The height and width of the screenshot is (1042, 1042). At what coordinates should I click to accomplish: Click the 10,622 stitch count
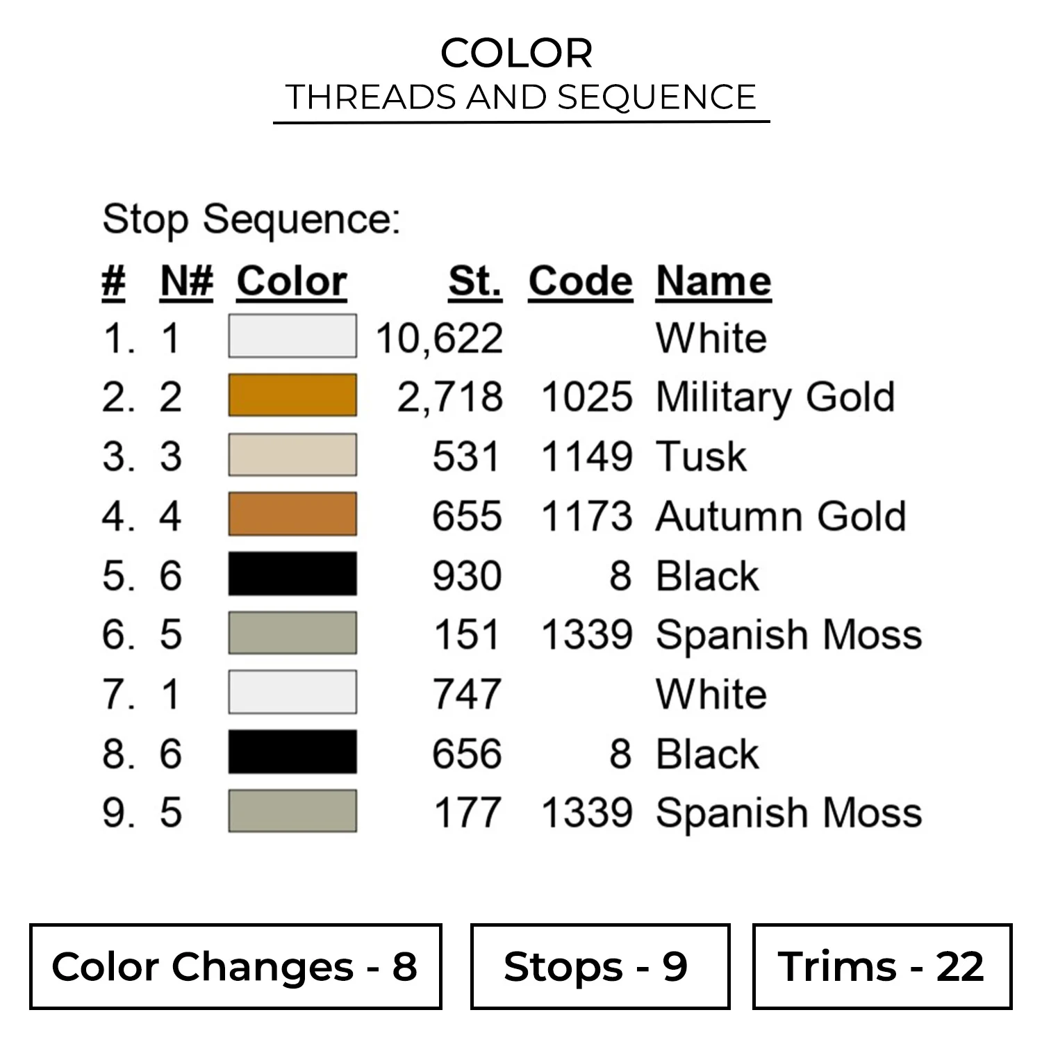(x=439, y=338)
